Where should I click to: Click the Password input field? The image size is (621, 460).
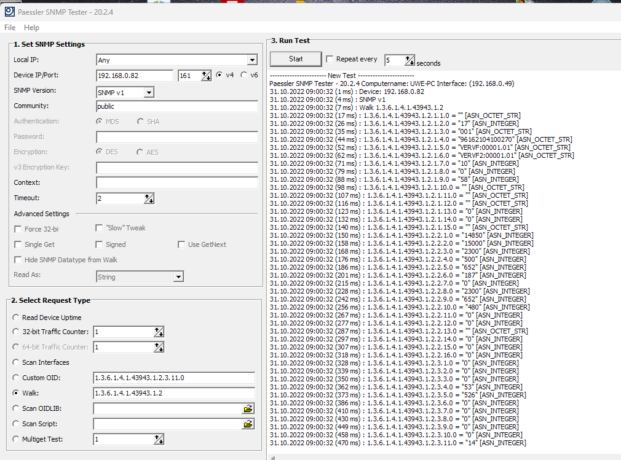point(177,137)
